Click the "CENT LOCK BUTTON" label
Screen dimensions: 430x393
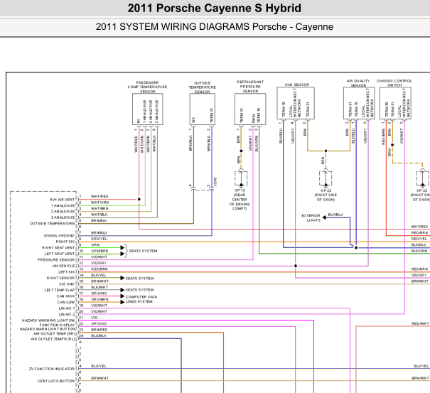coord(56,381)
